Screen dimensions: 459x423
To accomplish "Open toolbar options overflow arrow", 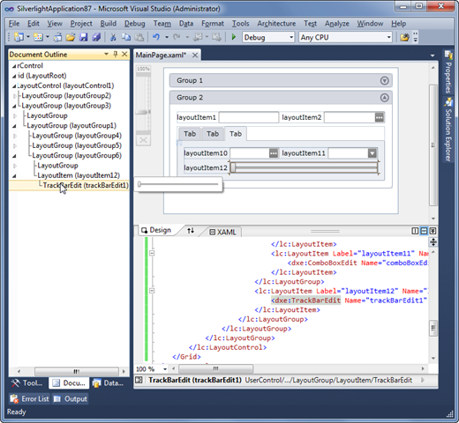I will [416, 37].
